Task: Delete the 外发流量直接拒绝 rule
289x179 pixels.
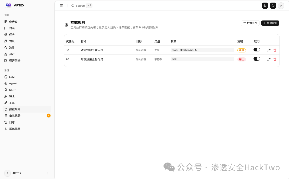Action: coord(275,59)
